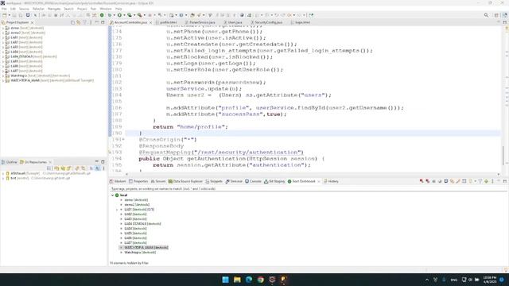Switch the ENG input language indicator

pos(454,280)
